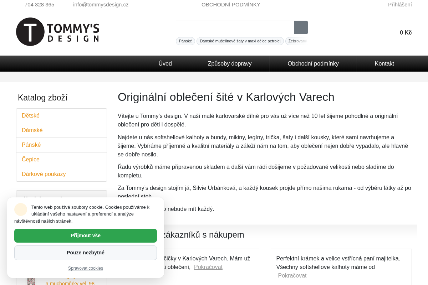Open the 0 Kč shopping cart

coord(406,32)
